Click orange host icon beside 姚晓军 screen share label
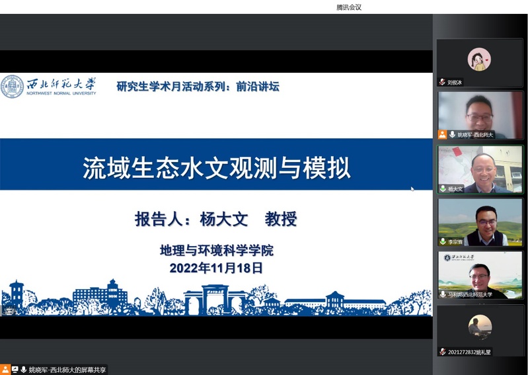Viewport: 528px width, 375px height. click(5, 370)
